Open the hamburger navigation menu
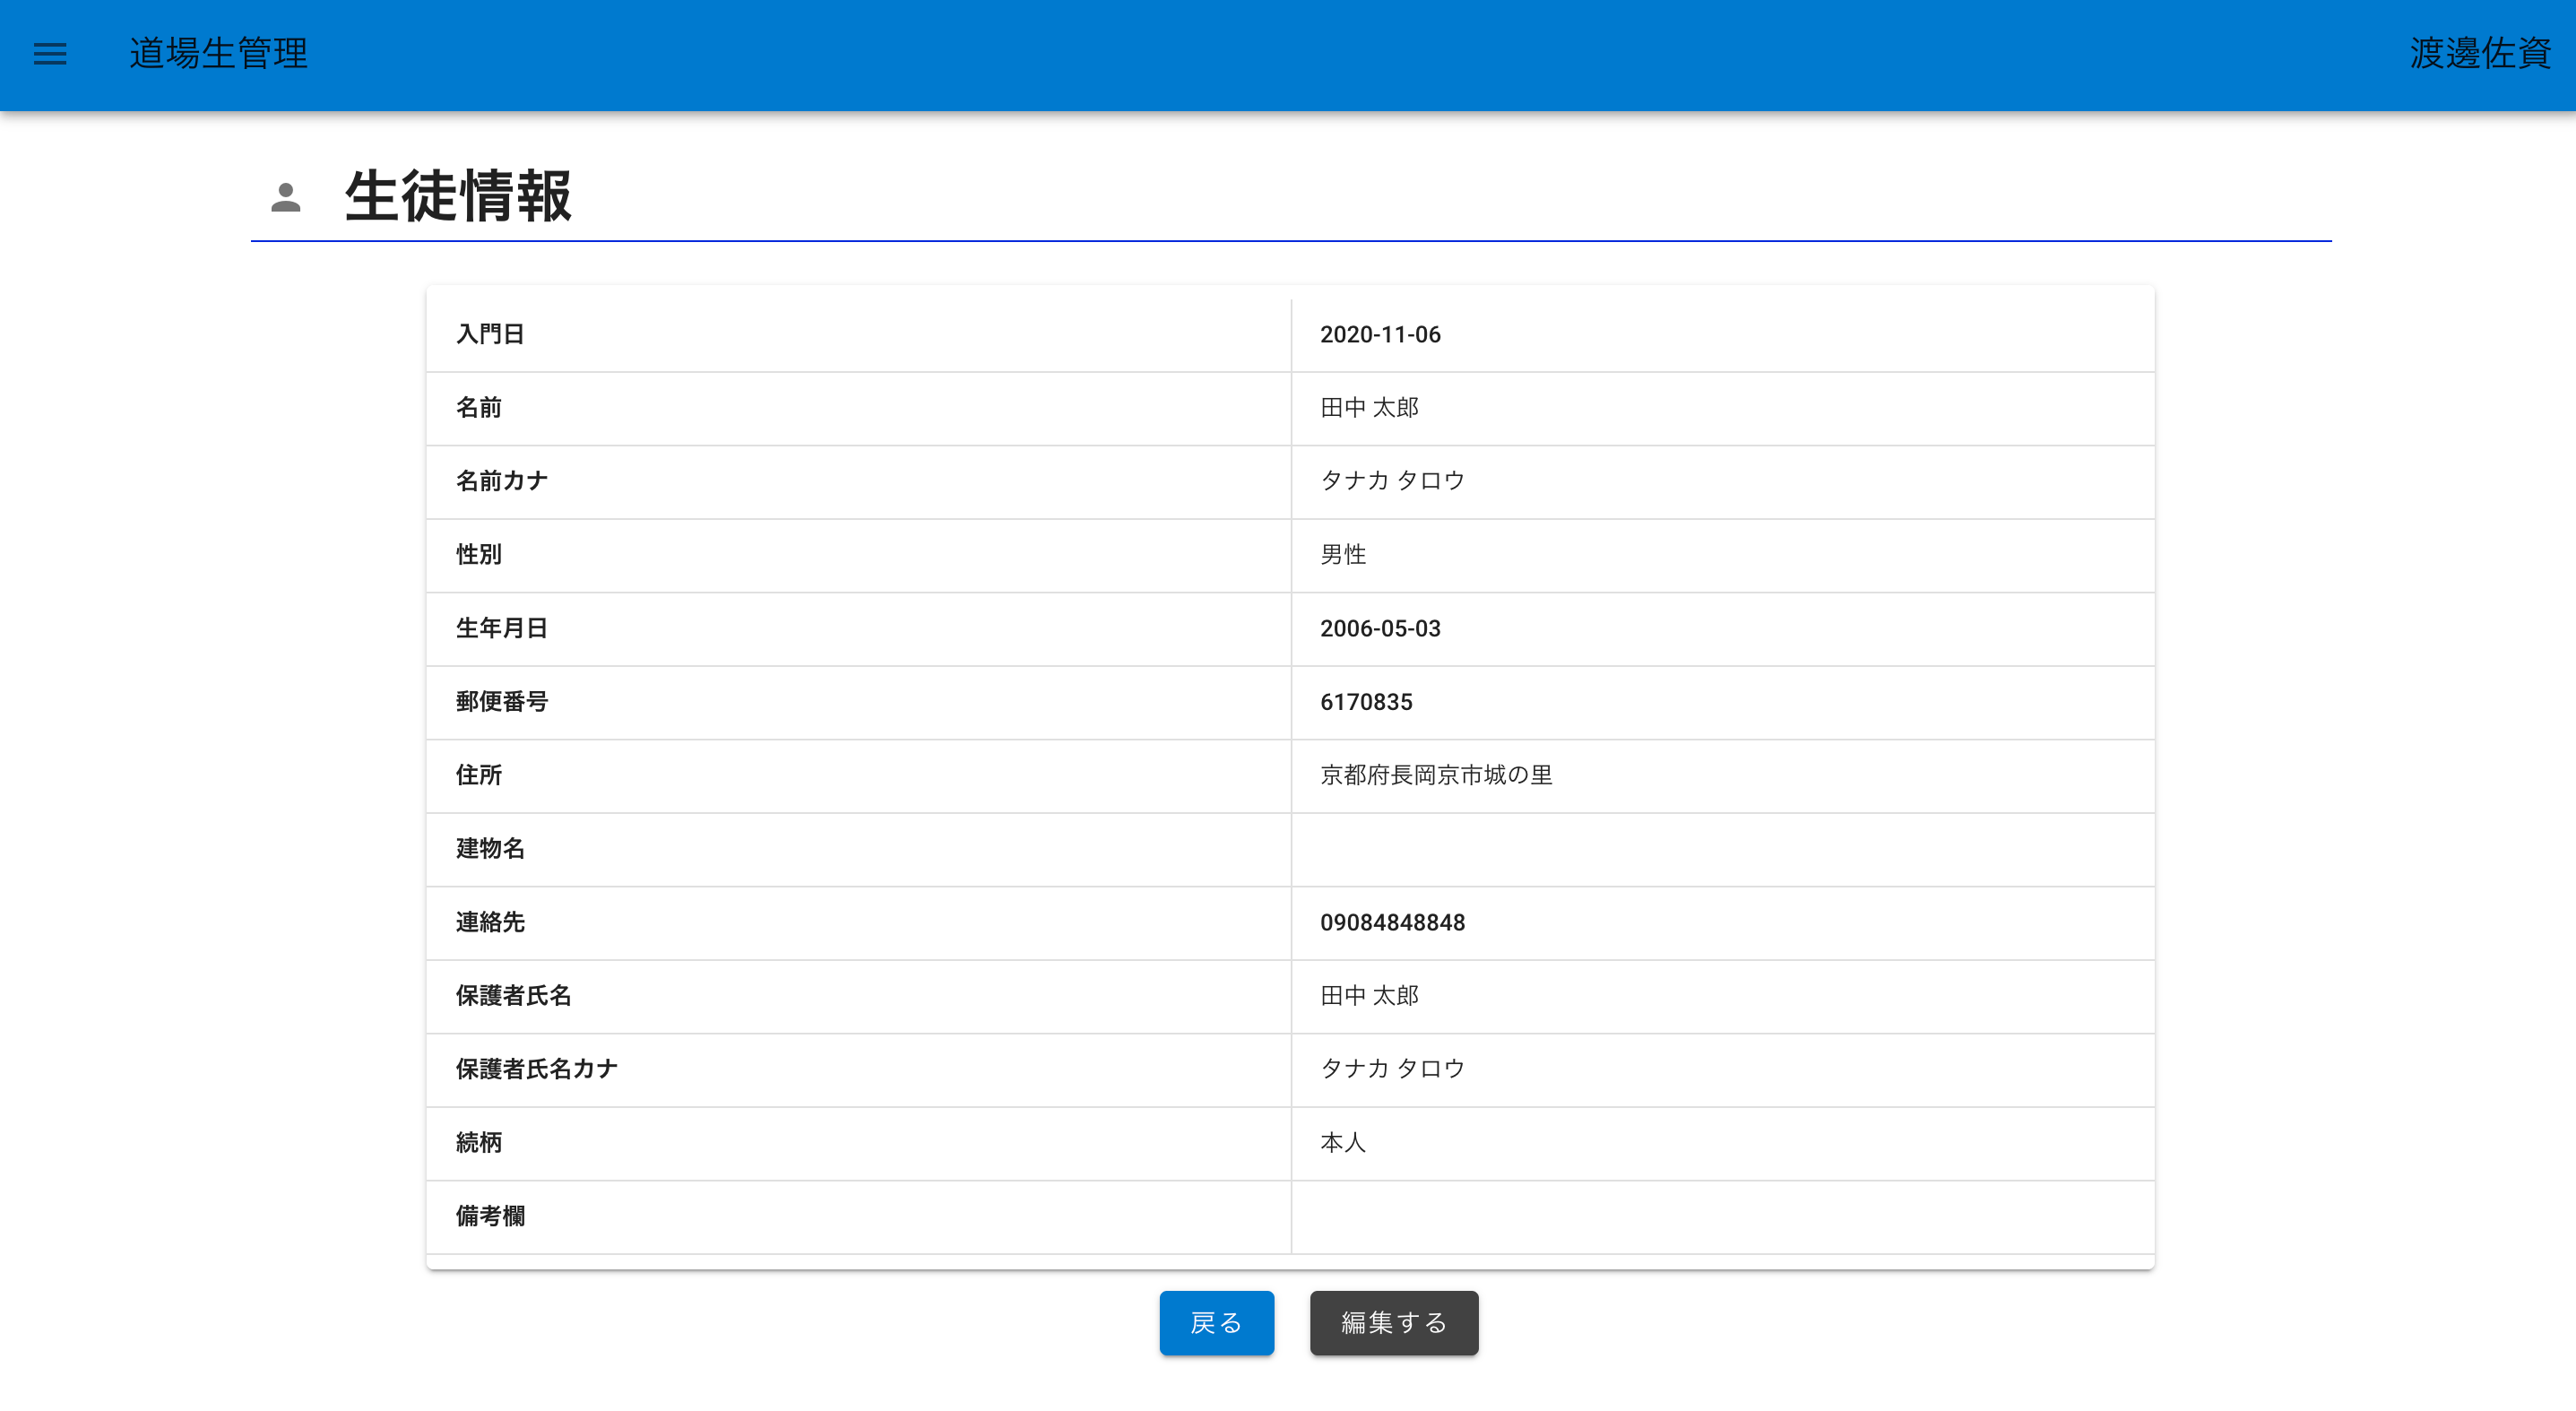The image size is (2576, 1411). 49,54
